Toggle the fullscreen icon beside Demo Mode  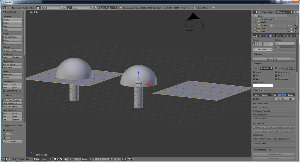click(195, 8)
